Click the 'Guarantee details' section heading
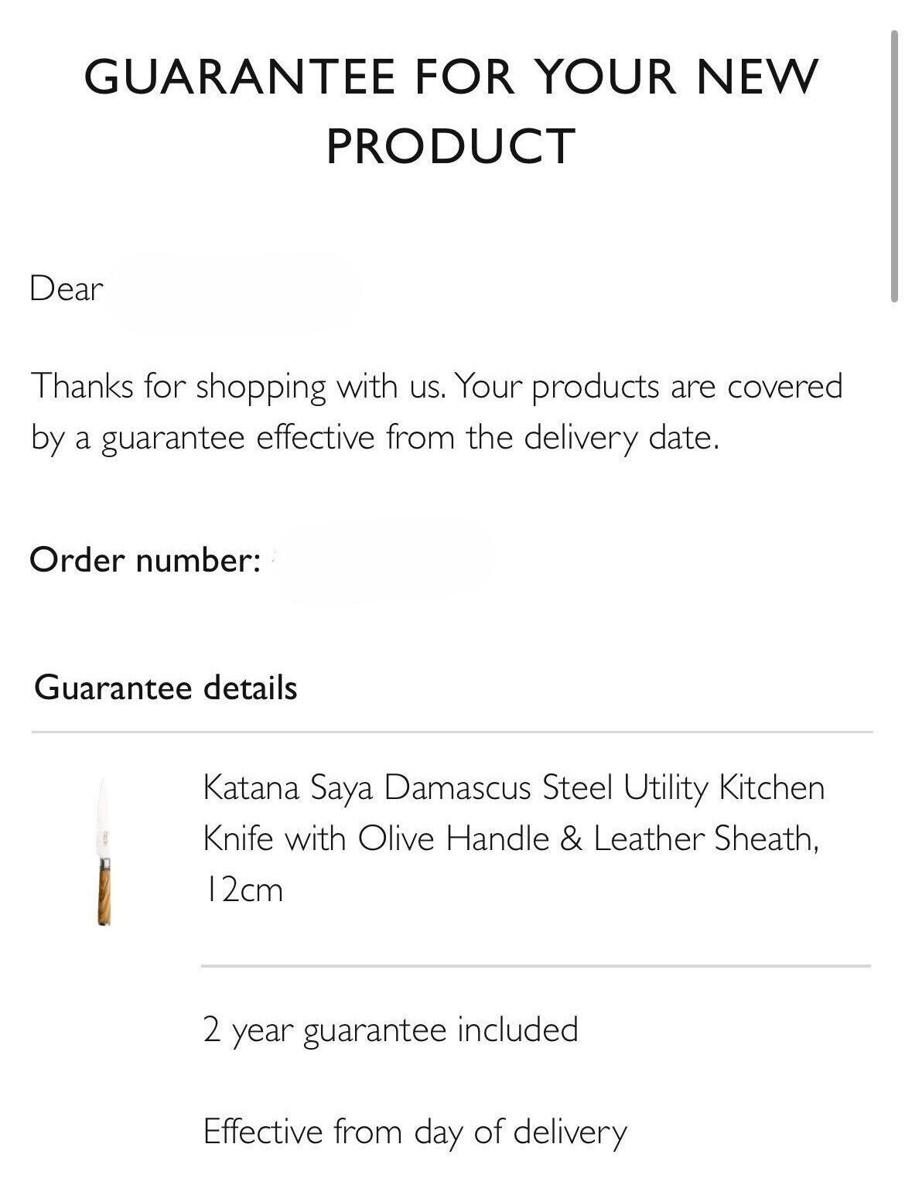 [x=166, y=687]
